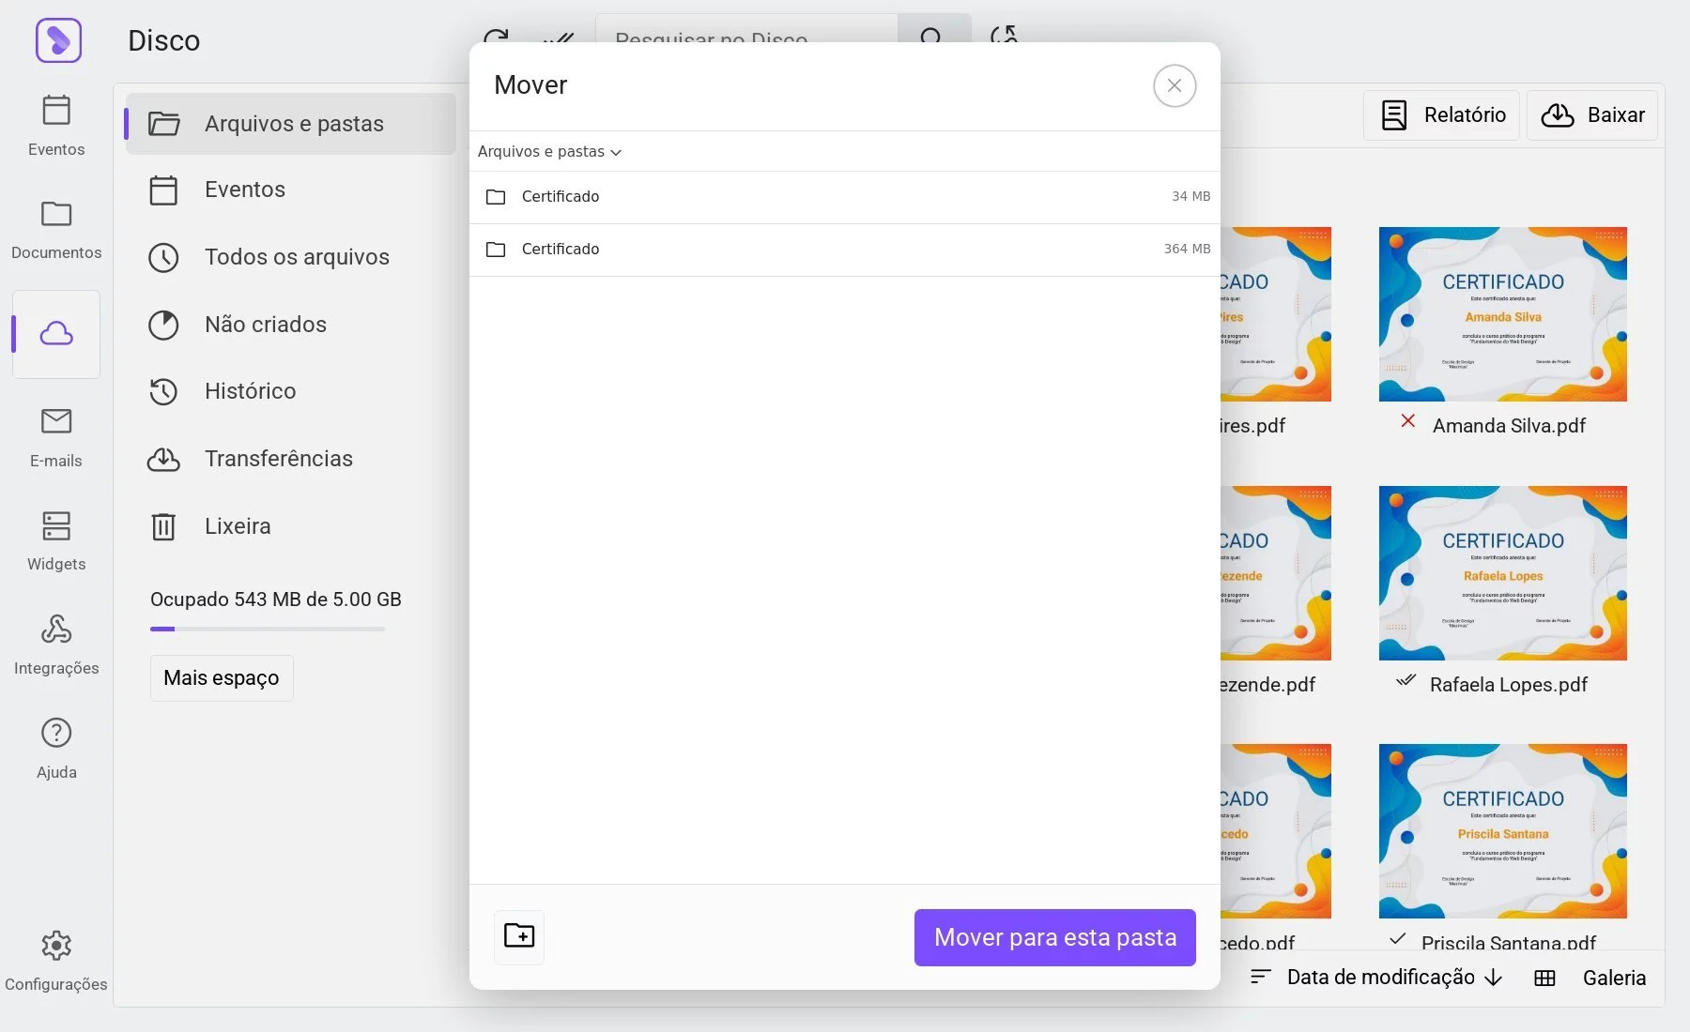
Task: Click Rafaela Lopes.pdf file name
Action: (x=1508, y=685)
